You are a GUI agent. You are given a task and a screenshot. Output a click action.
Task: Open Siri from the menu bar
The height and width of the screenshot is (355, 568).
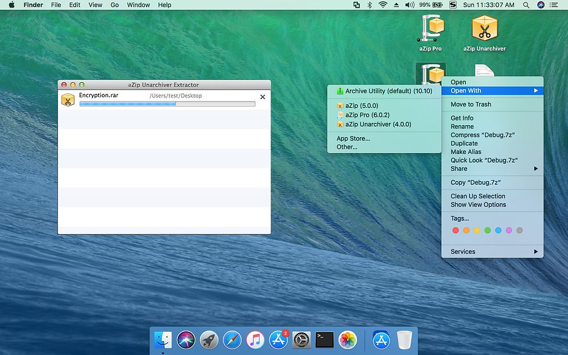pos(541,5)
